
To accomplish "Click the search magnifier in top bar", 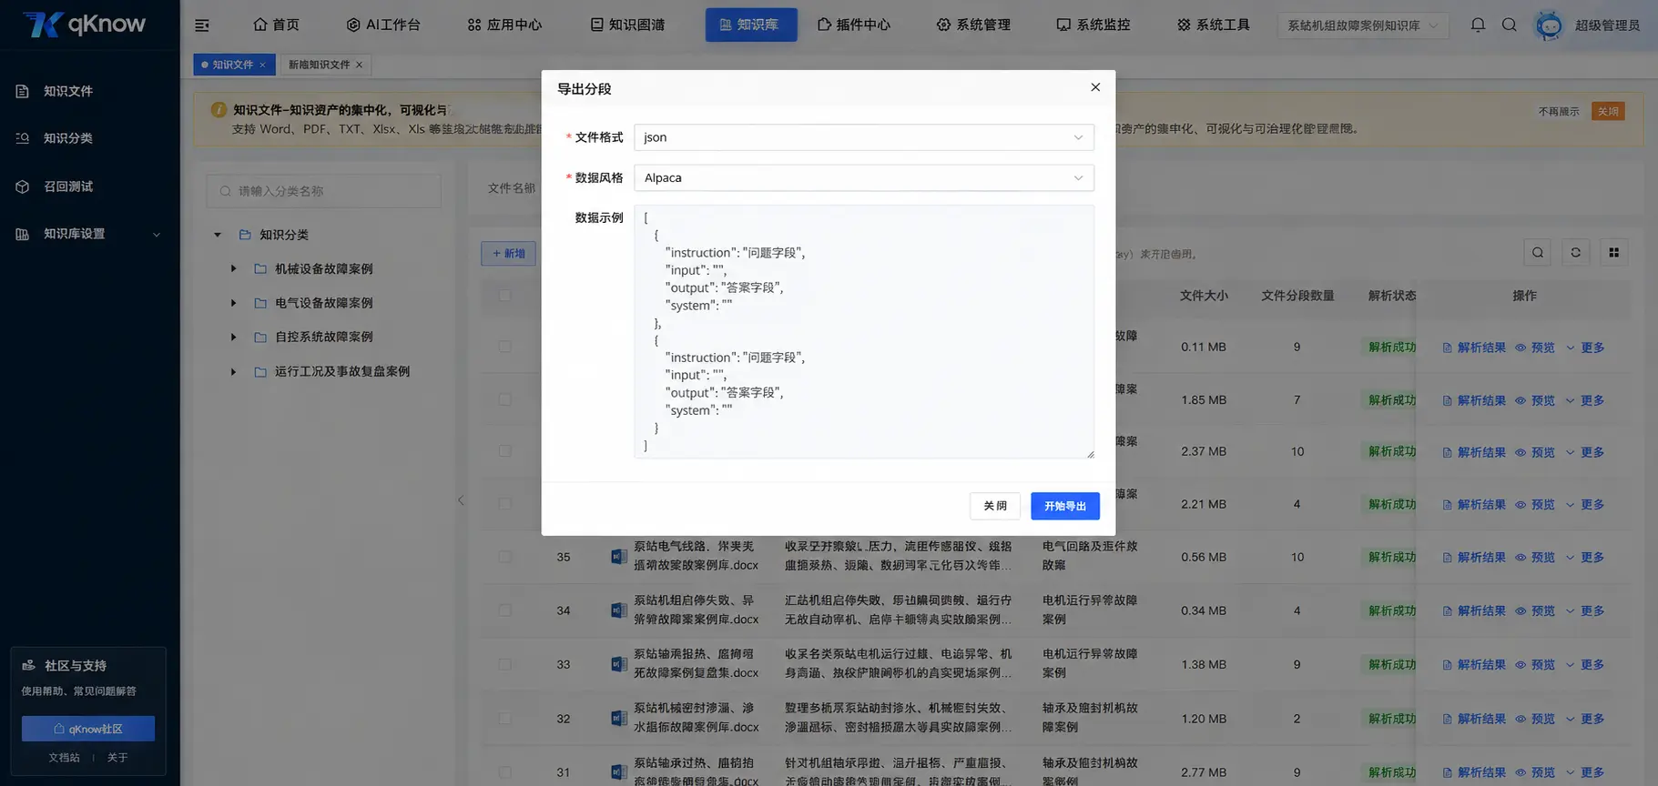I will (x=1510, y=25).
